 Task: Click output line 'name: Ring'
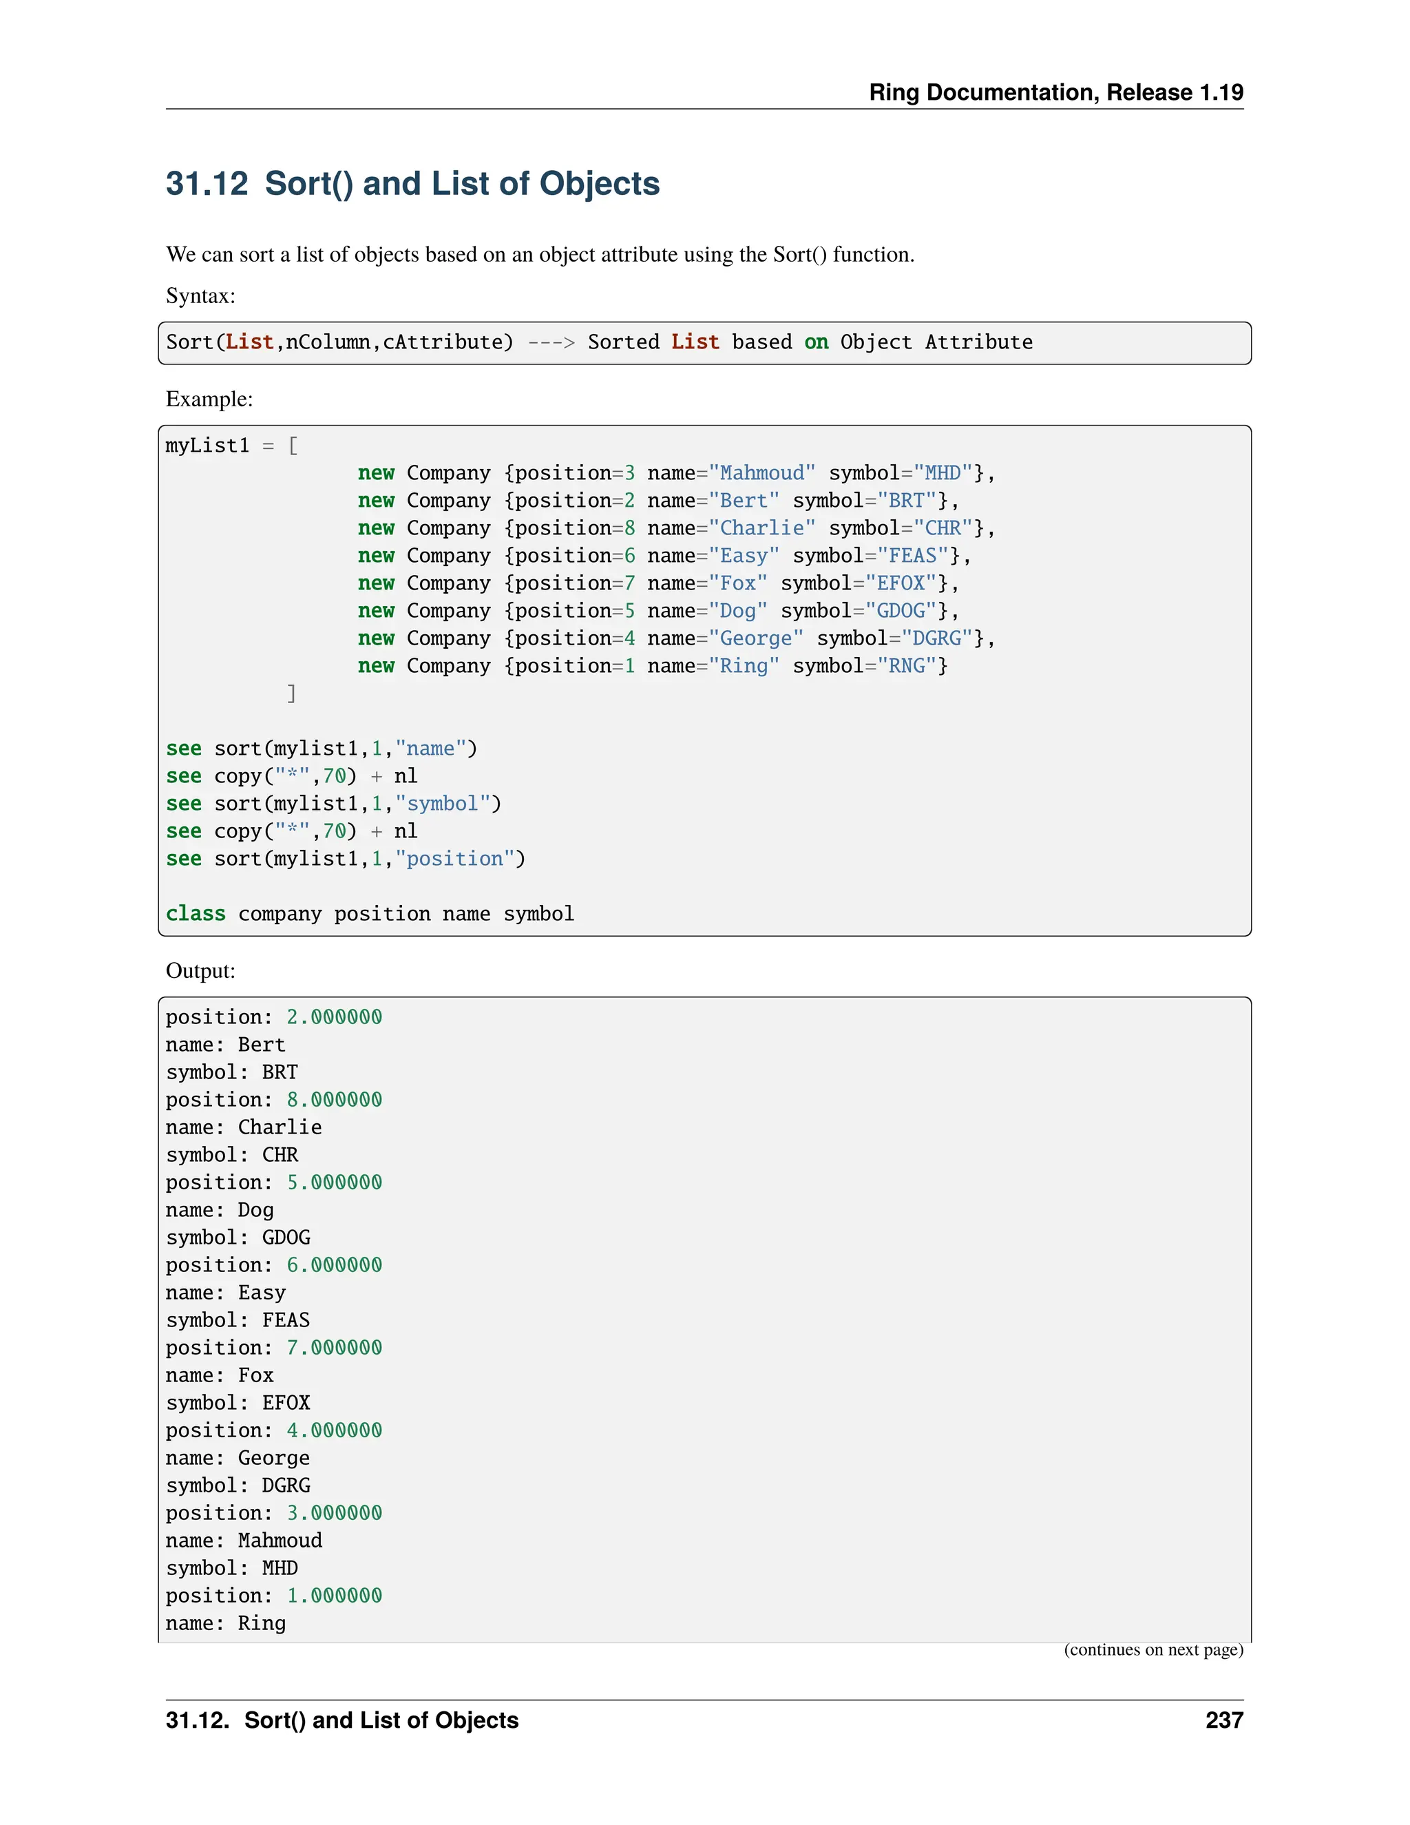[226, 1625]
